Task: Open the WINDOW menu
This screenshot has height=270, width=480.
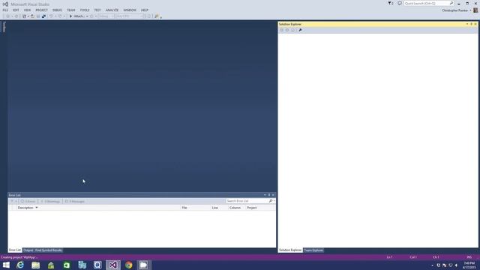Action: pos(130,10)
